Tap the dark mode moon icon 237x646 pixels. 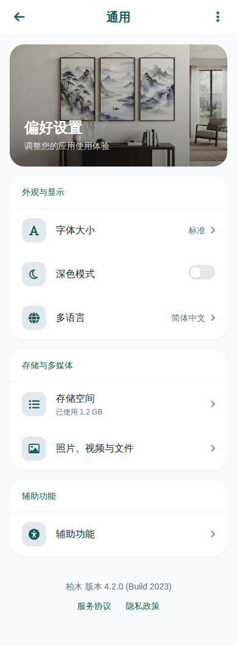(x=34, y=274)
